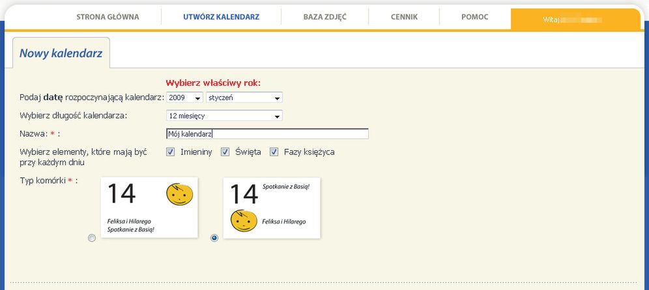
Task: Click the red Wybierz właściwy rok text
Action: [x=213, y=83]
